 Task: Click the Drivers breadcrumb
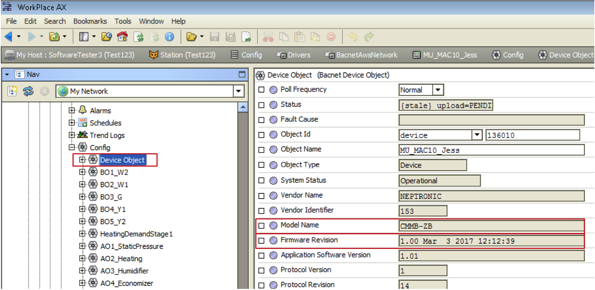click(x=293, y=55)
